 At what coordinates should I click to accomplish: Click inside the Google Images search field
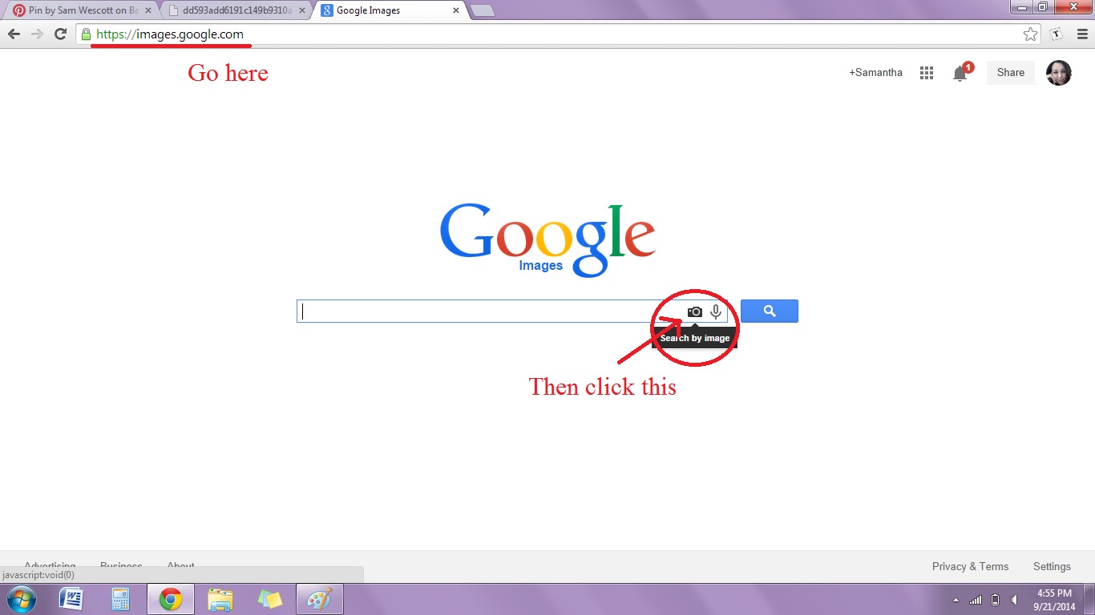(x=481, y=312)
